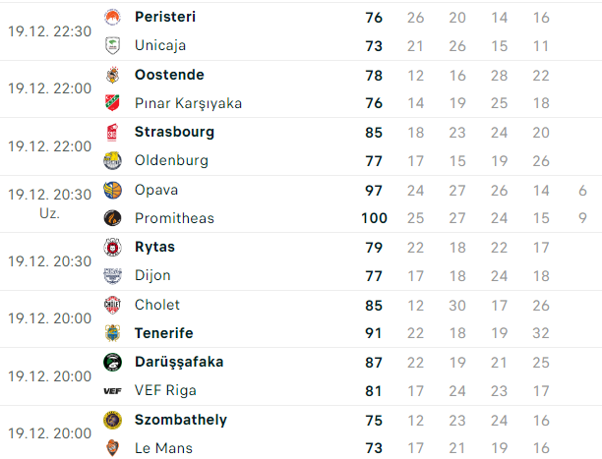Click the Opava basketball logo
Image resolution: width=602 pixels, height=459 pixels.
click(x=112, y=191)
